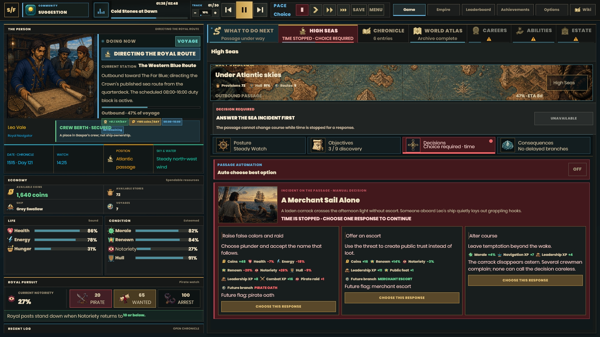
Task: Click the S/F logo icon
Action: click(x=11, y=10)
